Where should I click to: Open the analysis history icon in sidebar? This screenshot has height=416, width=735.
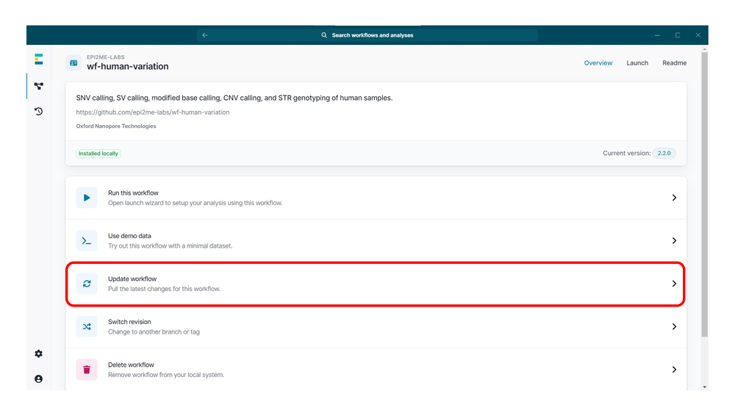pos(39,111)
